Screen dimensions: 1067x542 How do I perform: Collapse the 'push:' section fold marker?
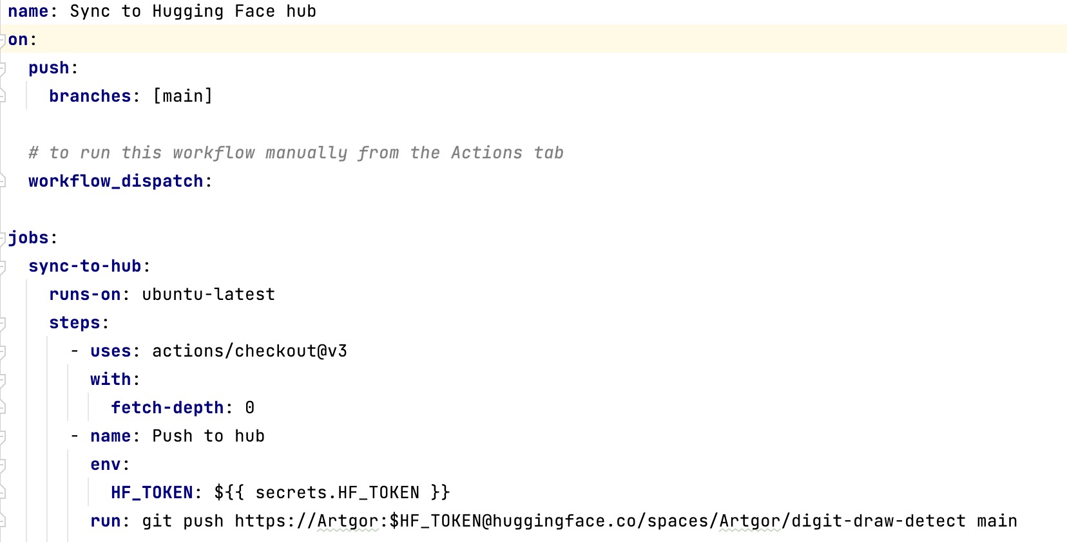pyautogui.click(x=3, y=68)
